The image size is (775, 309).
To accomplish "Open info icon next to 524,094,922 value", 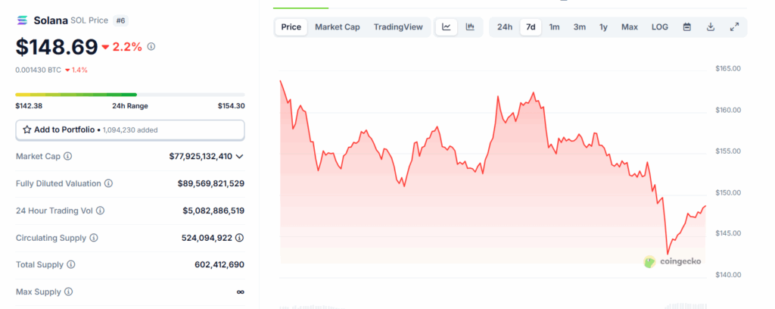I will pos(240,238).
